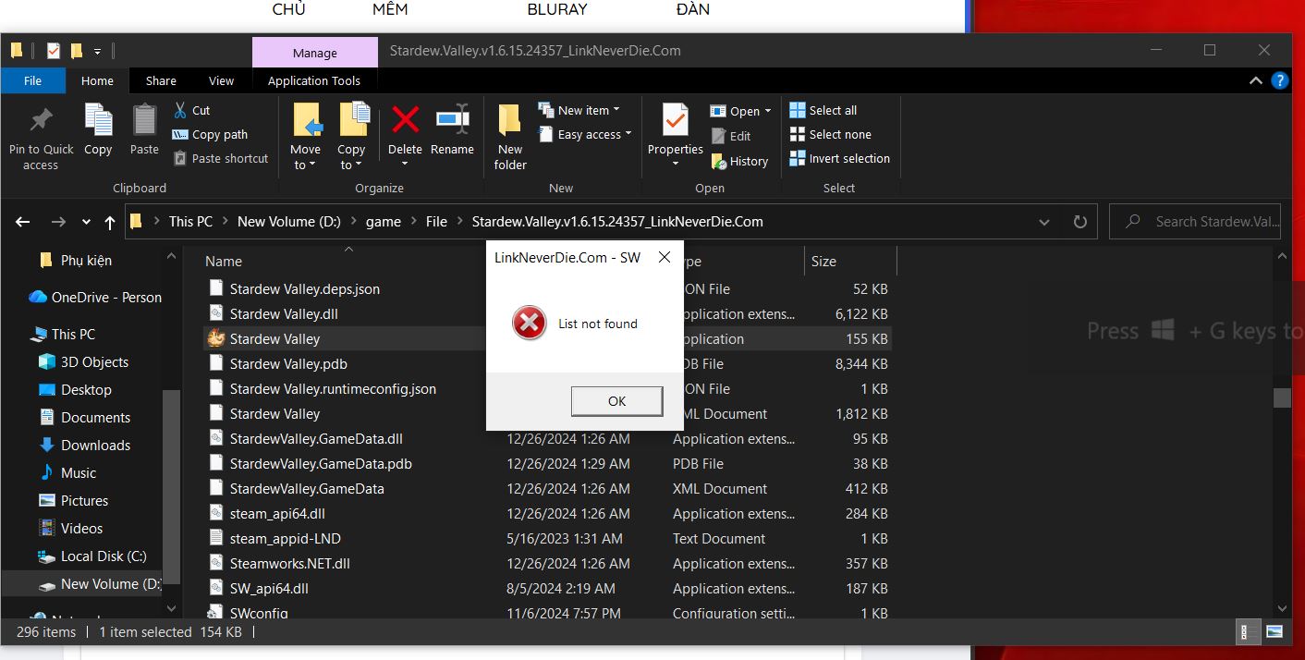Switch to details view in status bar
The image size is (1305, 660).
pos(1247,633)
